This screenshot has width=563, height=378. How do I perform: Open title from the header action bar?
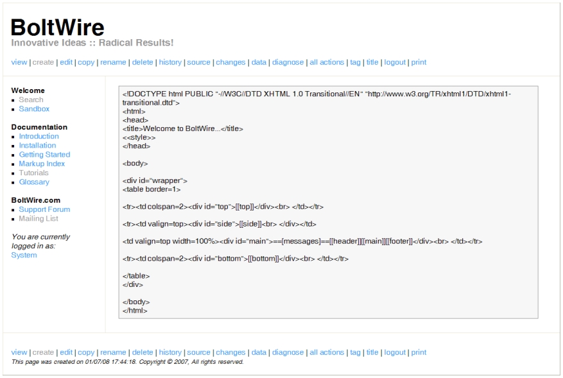pos(372,62)
